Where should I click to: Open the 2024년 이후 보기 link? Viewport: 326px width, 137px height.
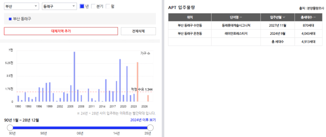click(143, 120)
